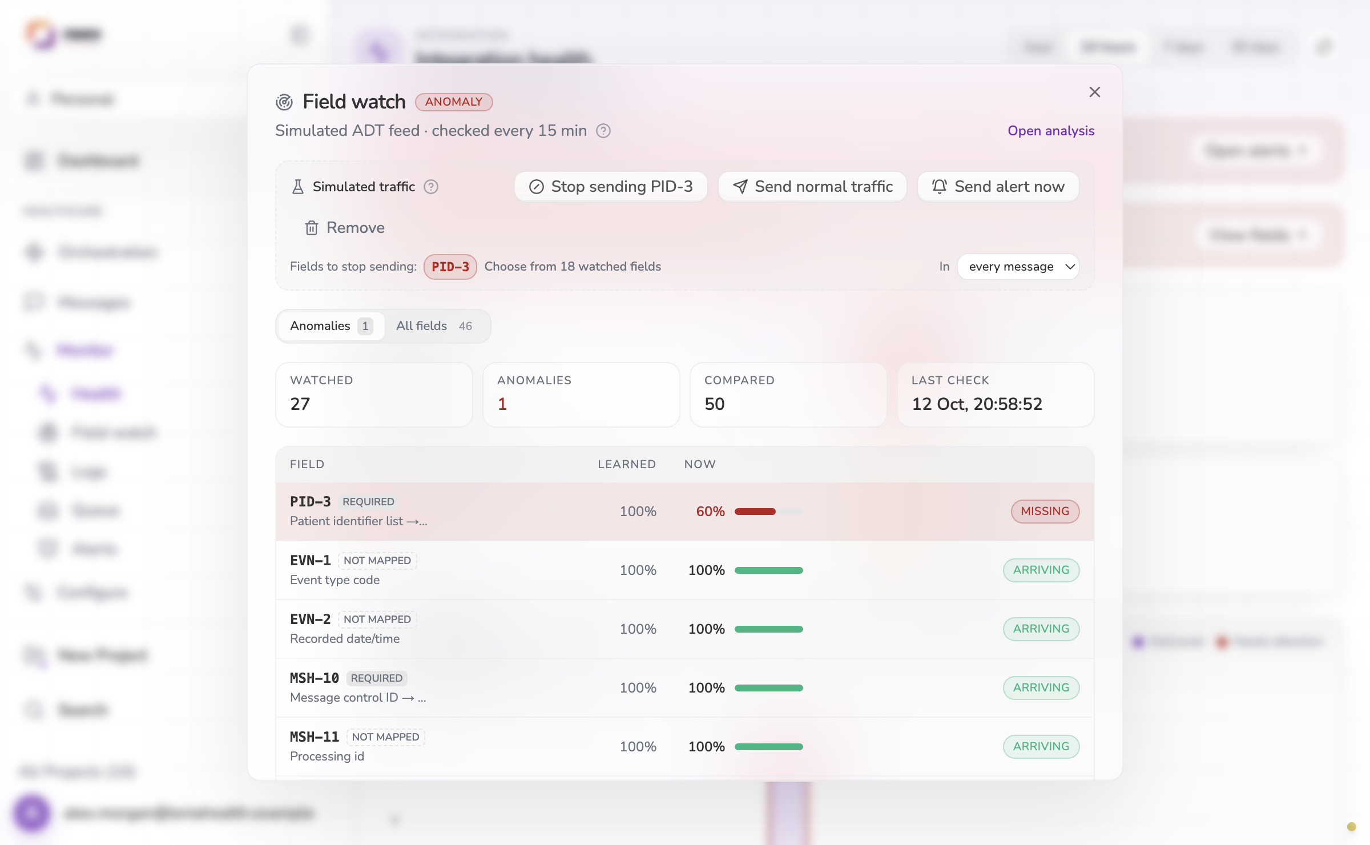Click the Field watch radar icon

coord(284,102)
